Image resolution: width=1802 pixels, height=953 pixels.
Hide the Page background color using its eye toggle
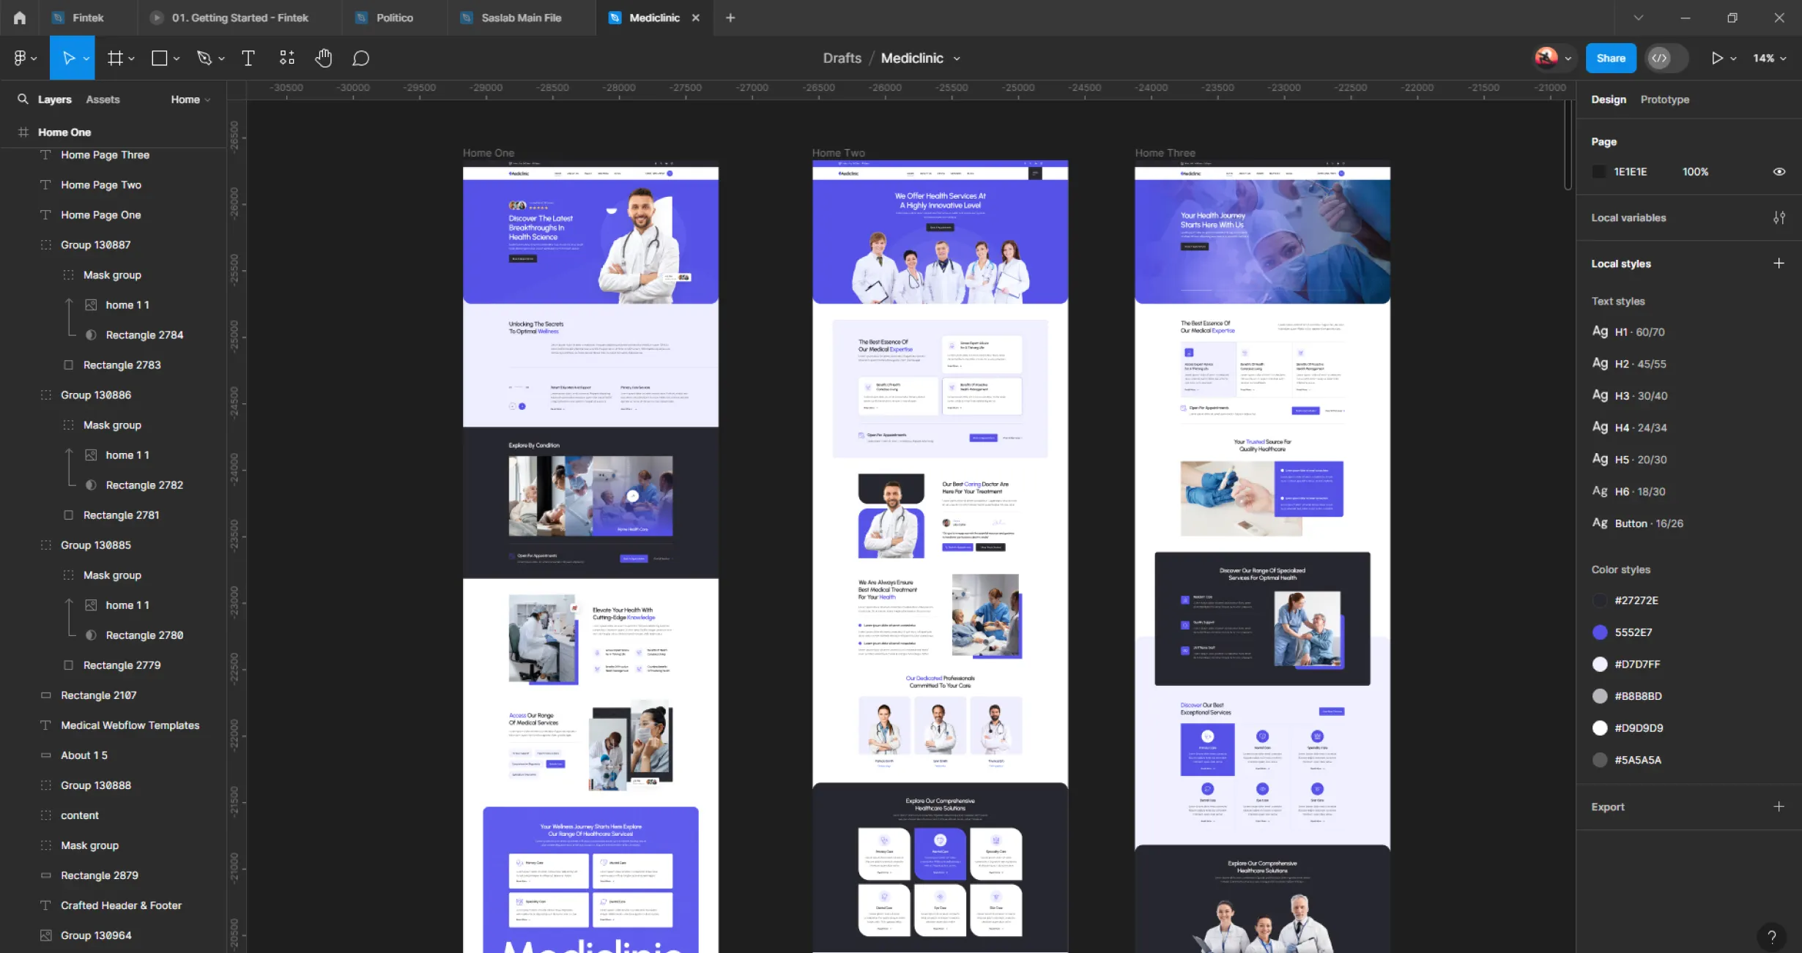[x=1780, y=171]
